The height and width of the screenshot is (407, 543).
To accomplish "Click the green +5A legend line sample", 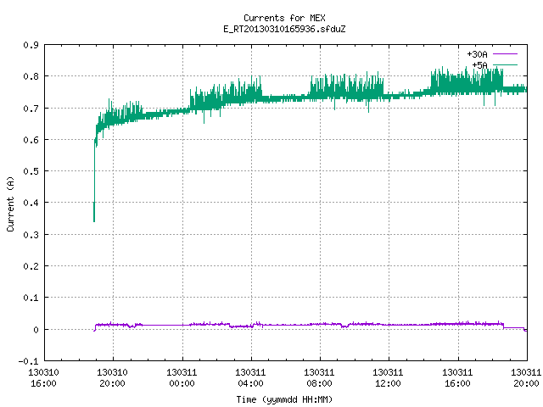I will 505,64.
